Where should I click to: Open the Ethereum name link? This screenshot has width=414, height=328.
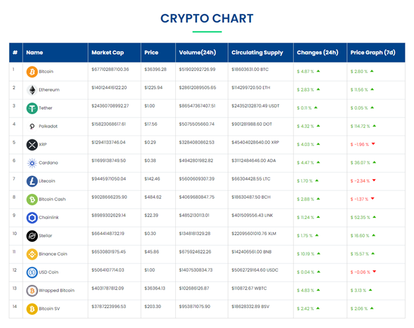tap(49, 90)
